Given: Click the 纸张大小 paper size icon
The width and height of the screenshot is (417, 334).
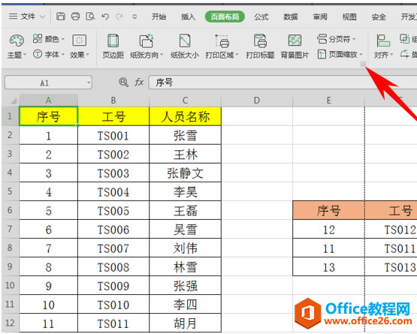Looking at the screenshot, I should tap(185, 47).
